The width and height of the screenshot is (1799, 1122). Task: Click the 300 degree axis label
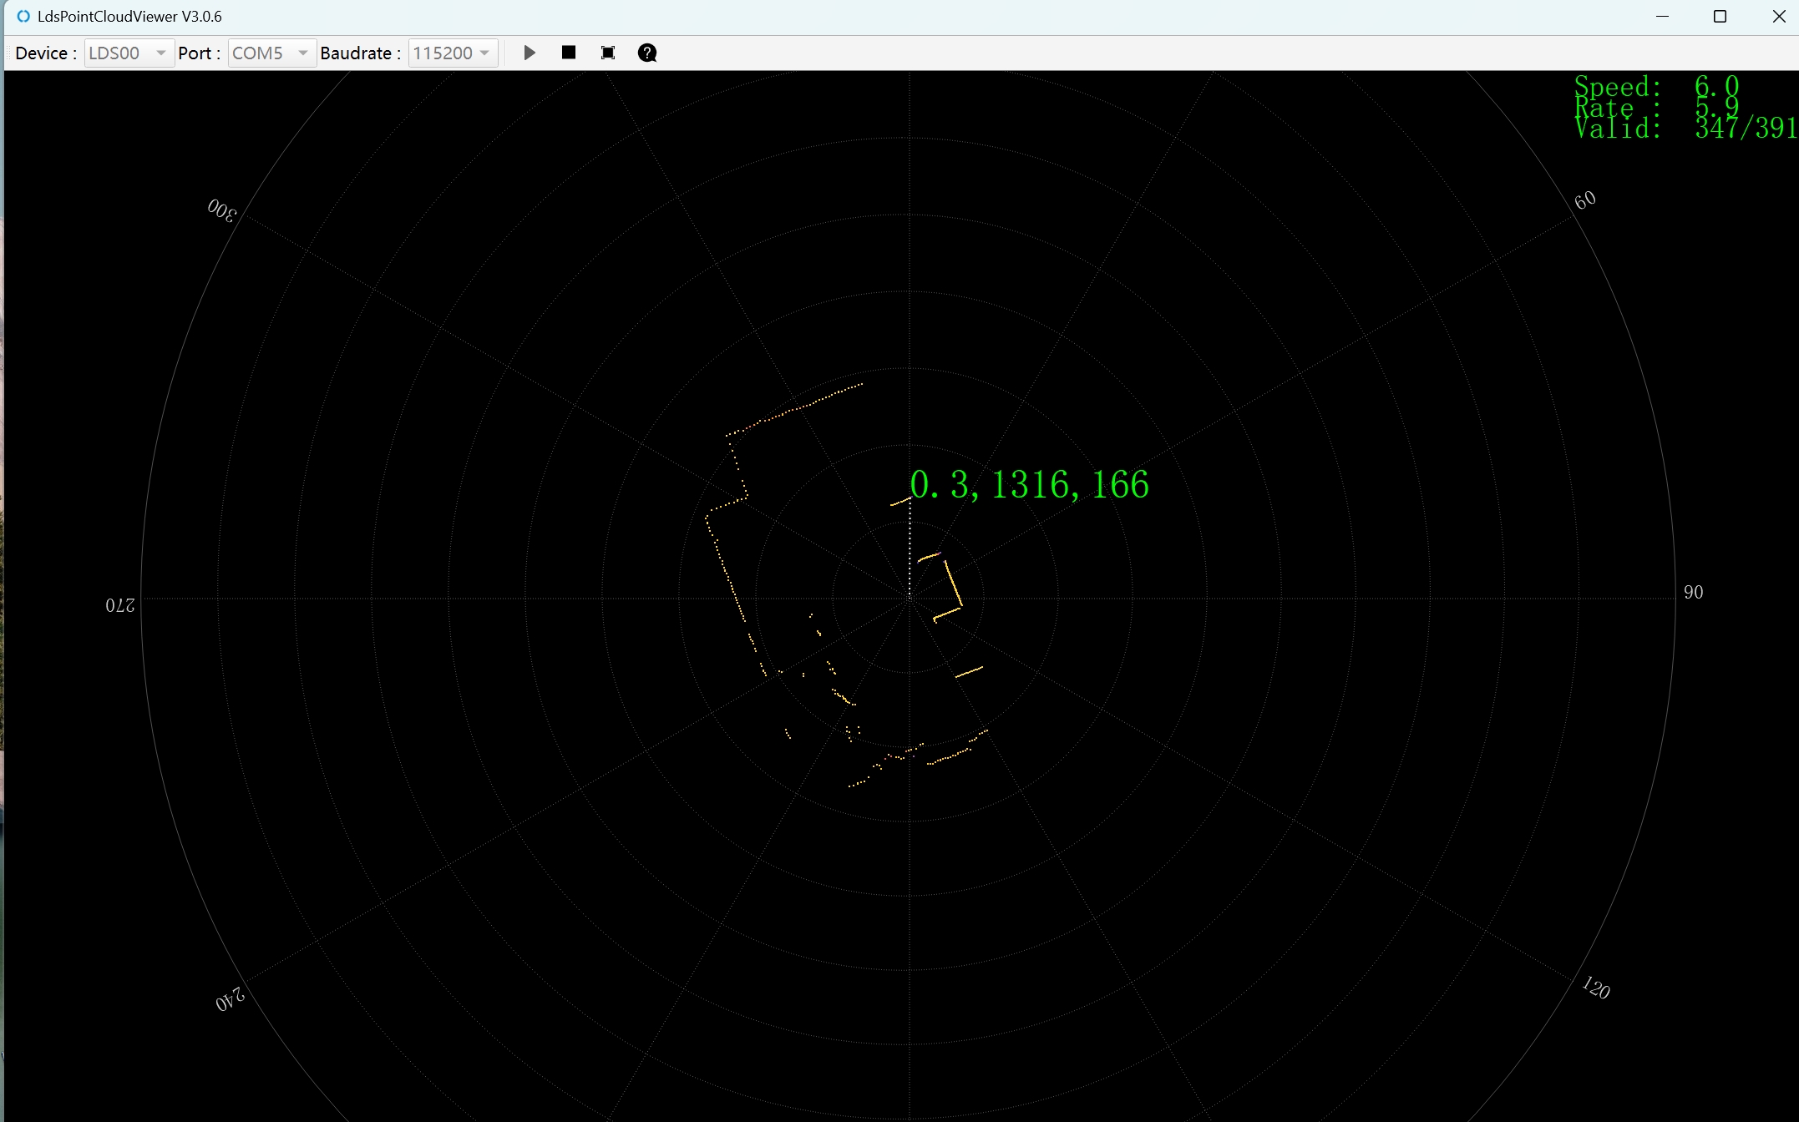(222, 210)
